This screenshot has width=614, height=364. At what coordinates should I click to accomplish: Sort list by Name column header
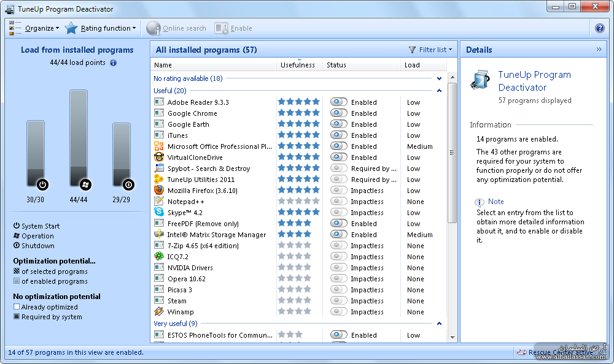[x=214, y=65]
